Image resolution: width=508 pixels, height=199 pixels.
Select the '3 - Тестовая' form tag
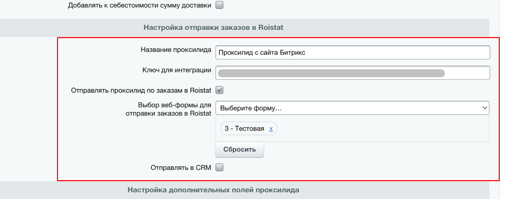(244, 129)
